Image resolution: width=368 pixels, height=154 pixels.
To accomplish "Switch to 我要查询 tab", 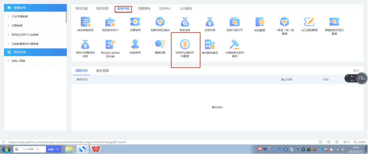I will coord(144,8).
